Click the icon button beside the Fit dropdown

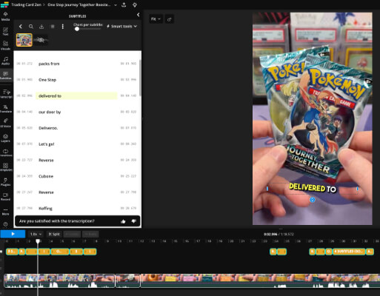pyautogui.click(x=169, y=19)
